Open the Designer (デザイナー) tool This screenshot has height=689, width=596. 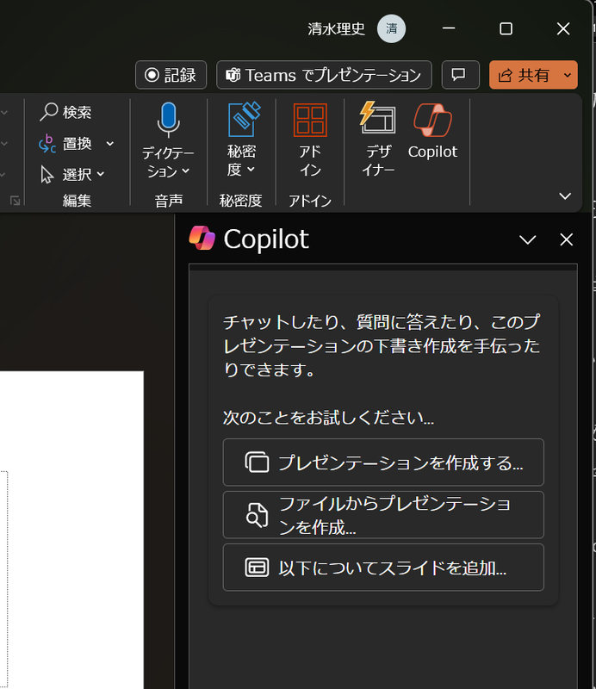tap(378, 139)
